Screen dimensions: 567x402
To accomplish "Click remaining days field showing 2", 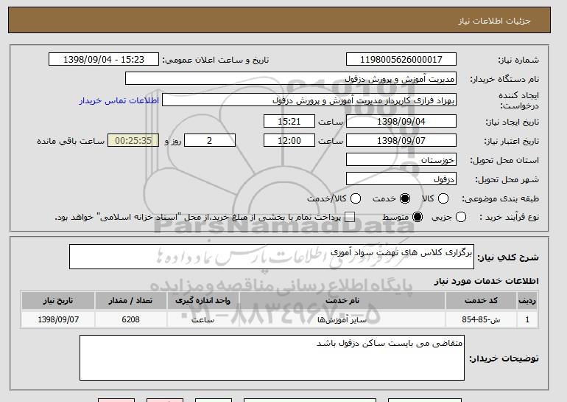I will tap(210, 141).
